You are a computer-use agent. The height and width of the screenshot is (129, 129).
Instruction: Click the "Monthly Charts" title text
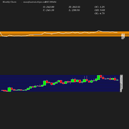pyautogui.click(x=10, y=2)
